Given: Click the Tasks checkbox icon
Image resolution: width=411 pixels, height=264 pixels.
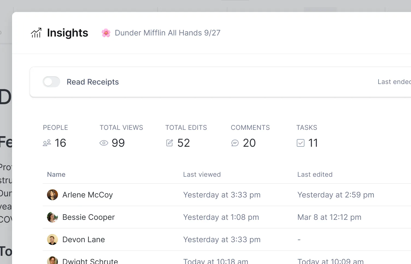Looking at the screenshot, I should click(x=301, y=143).
